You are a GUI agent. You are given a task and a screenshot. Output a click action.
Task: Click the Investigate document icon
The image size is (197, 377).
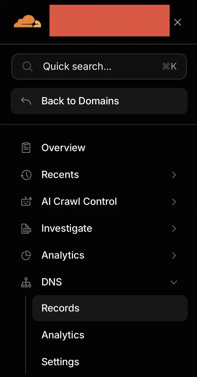(26, 228)
